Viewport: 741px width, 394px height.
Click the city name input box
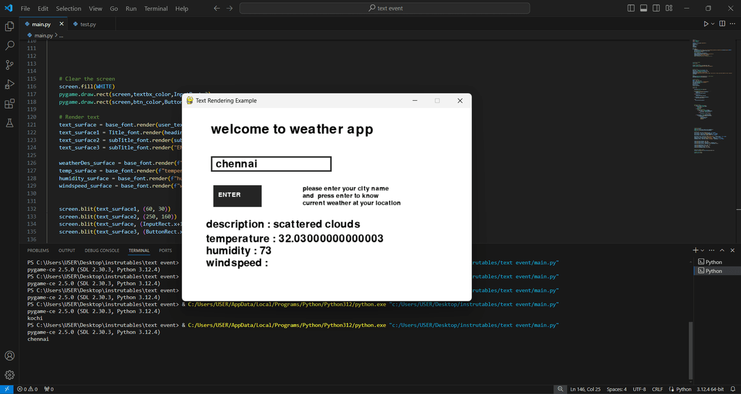[271, 164]
